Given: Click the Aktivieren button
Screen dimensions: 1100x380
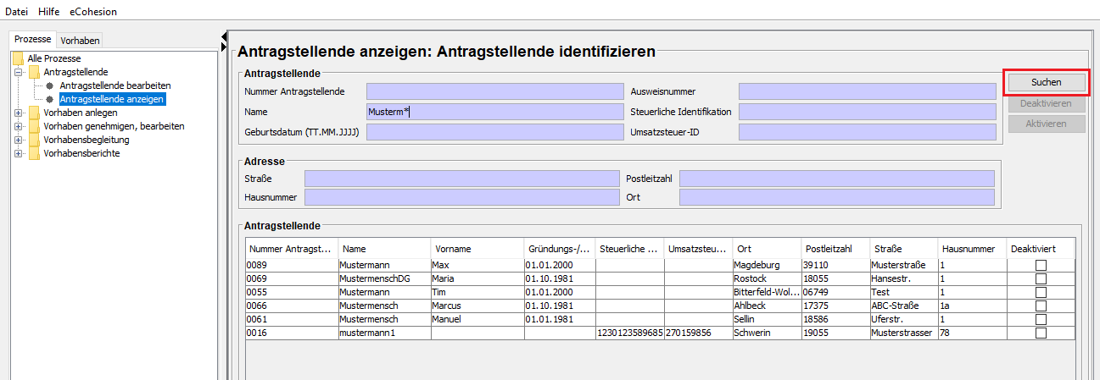Looking at the screenshot, I should (1046, 124).
